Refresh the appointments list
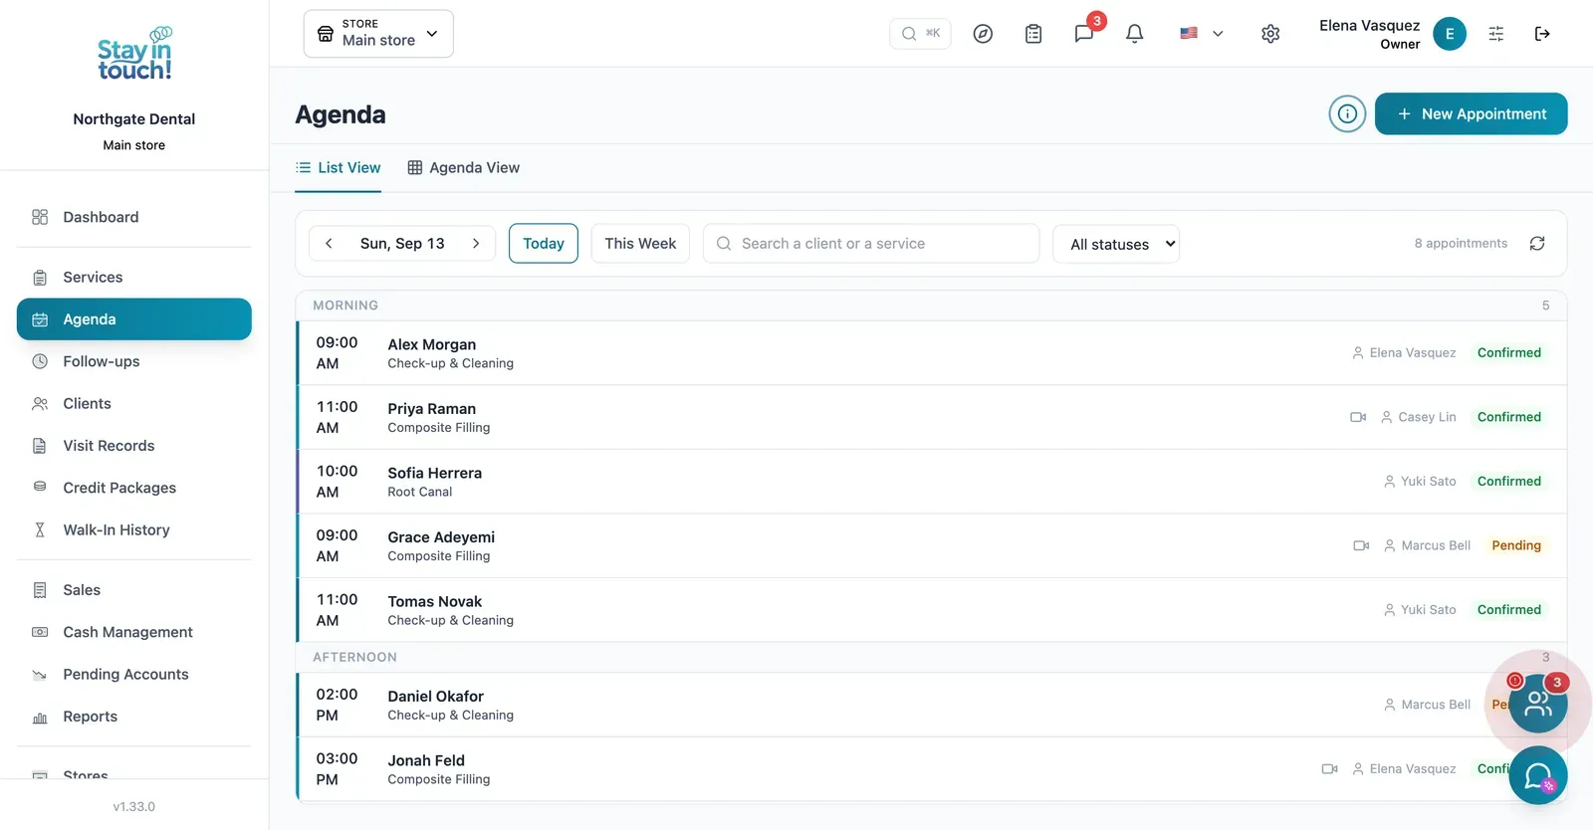 1537,244
